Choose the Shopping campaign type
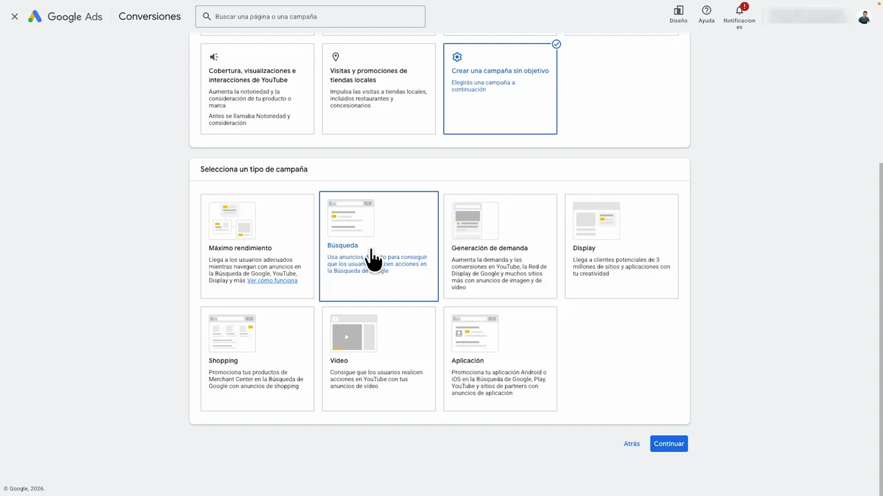 coord(257,359)
